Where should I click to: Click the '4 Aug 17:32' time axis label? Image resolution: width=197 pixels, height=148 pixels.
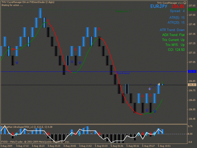point(22,146)
